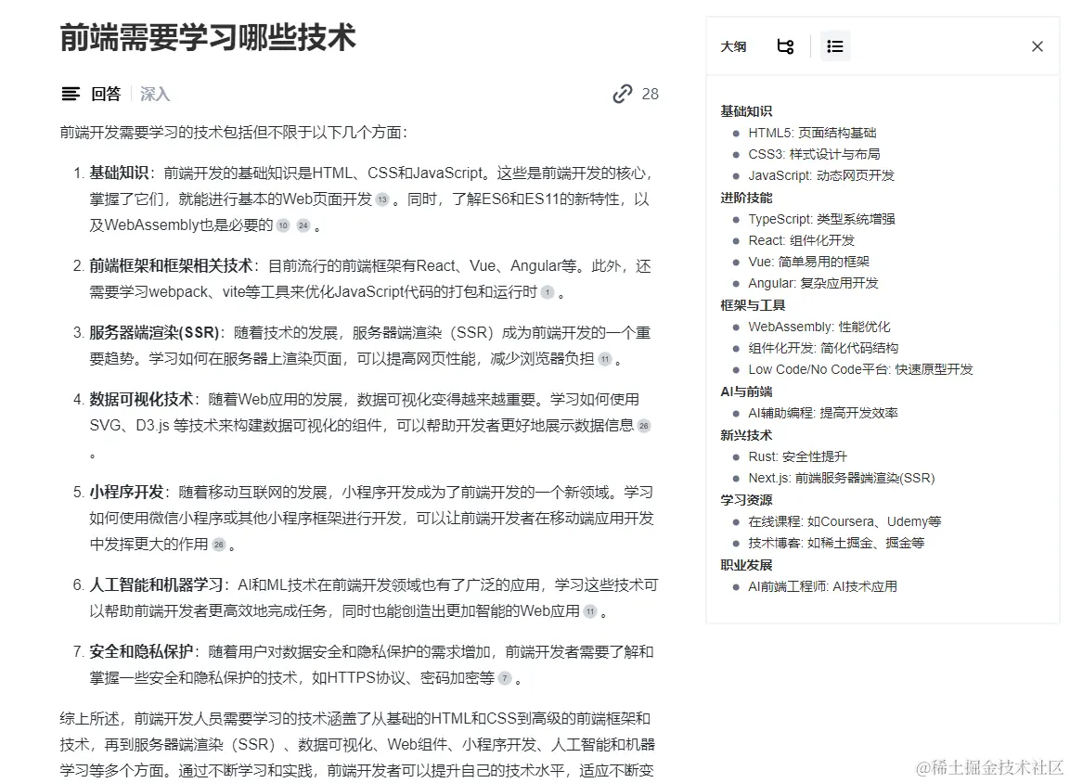Click bold text 小程序开发
This screenshot has width=1070, height=783.
126,493
